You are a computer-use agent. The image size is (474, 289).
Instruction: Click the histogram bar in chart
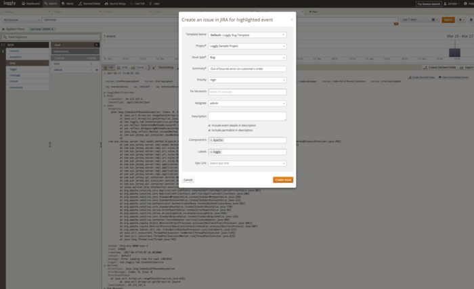click(455, 53)
